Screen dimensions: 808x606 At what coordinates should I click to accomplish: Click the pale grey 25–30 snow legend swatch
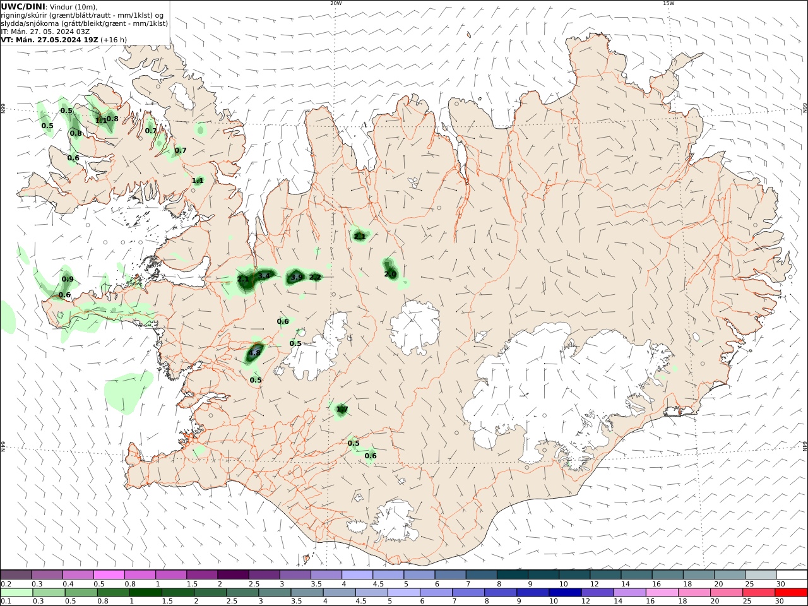(761, 574)
